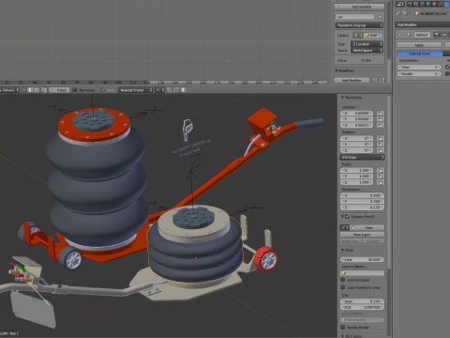Lock Location X with its lock icon
This screenshot has width=450, height=338.
(381, 114)
